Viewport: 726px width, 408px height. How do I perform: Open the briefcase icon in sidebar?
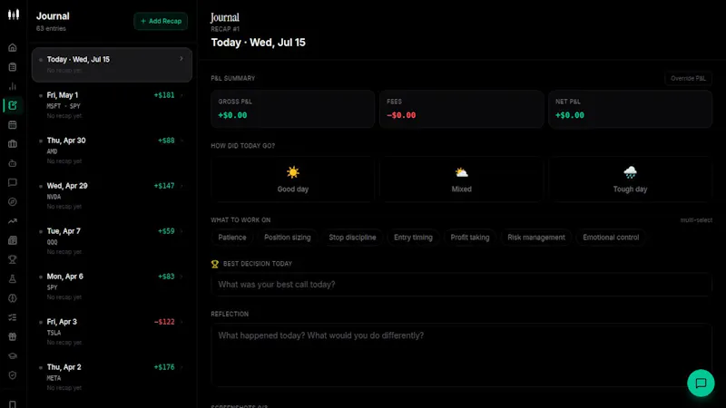point(13,144)
